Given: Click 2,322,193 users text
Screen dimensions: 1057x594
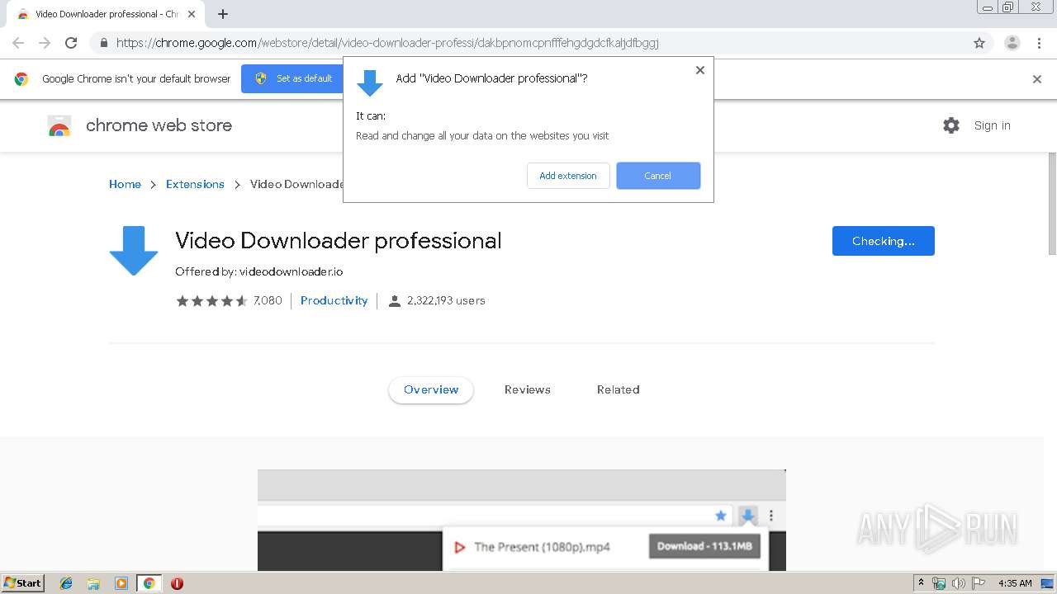Looking at the screenshot, I should 446,300.
